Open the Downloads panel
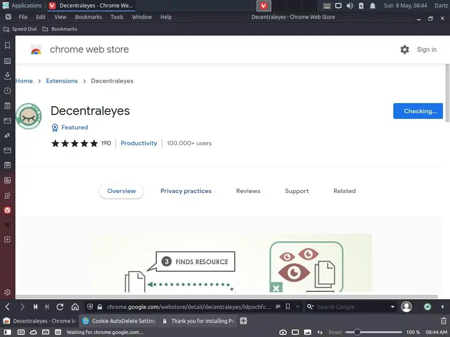The height and width of the screenshot is (337, 450). [7, 75]
